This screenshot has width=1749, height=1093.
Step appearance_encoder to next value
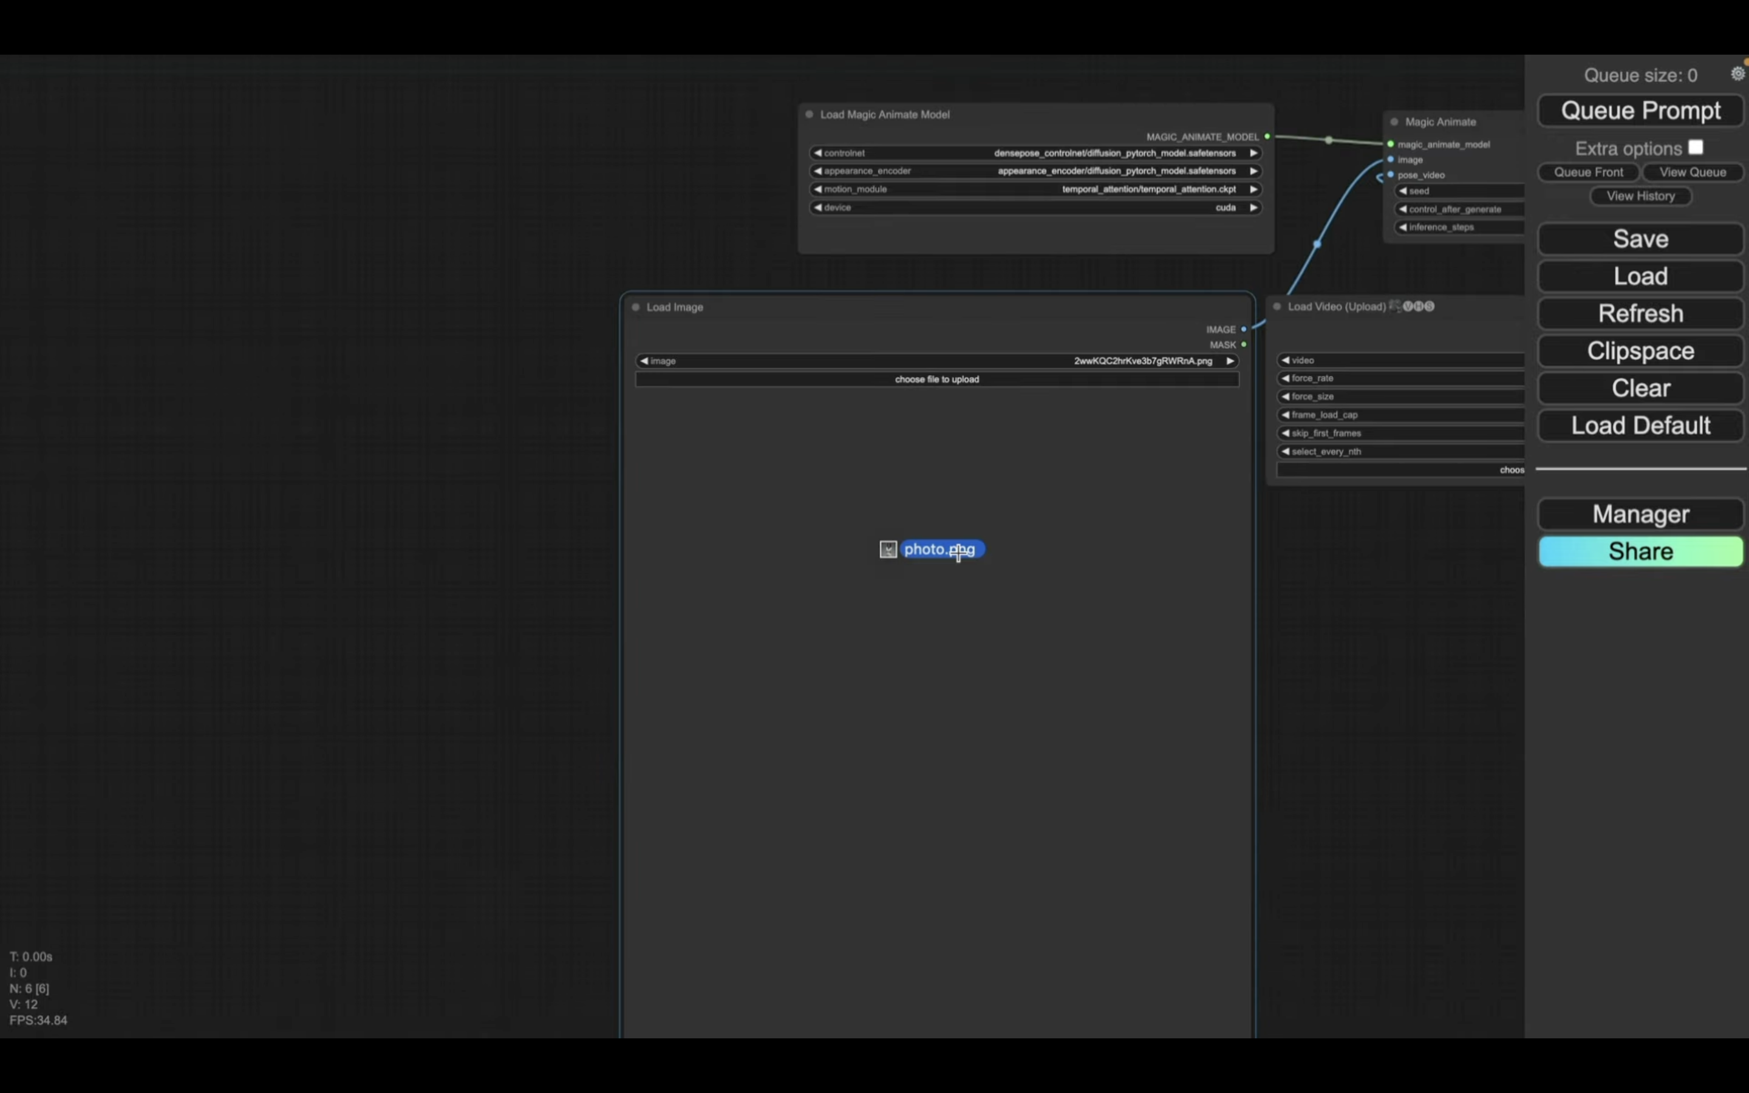[1254, 171]
